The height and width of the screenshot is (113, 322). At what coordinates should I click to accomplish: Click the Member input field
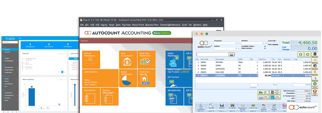(x=254, y=43)
